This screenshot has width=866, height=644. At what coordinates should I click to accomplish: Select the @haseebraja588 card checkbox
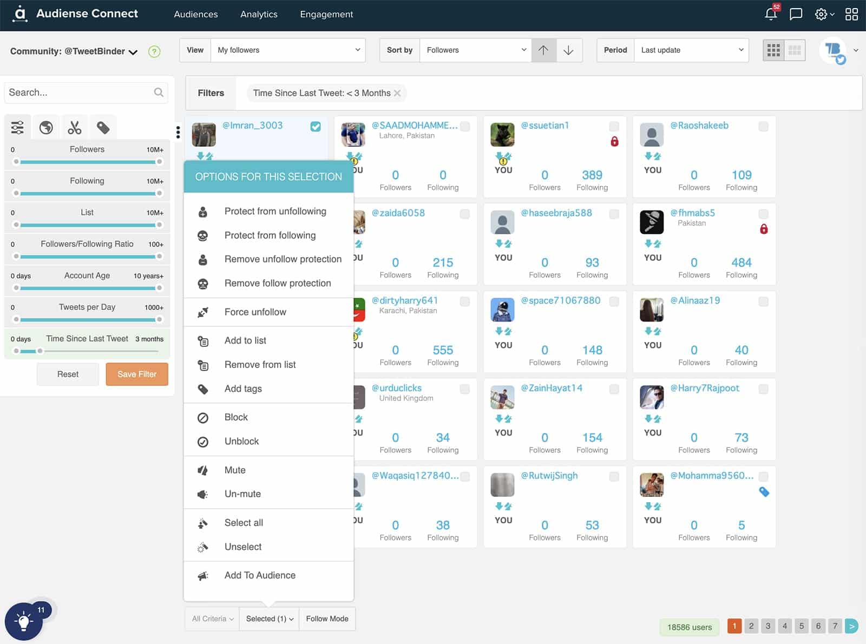[614, 214]
